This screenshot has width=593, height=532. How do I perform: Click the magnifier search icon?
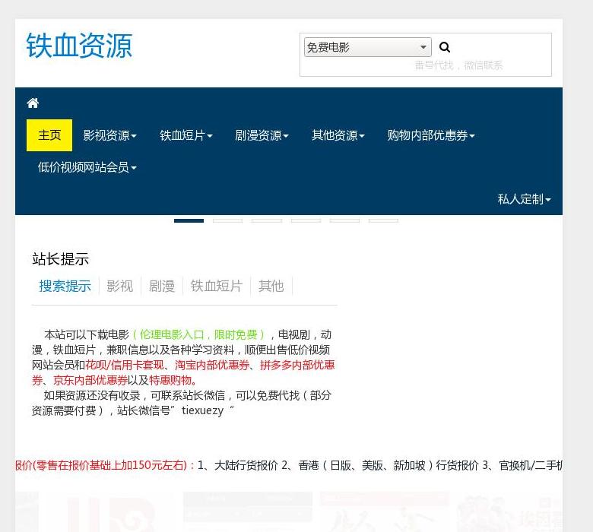445,47
